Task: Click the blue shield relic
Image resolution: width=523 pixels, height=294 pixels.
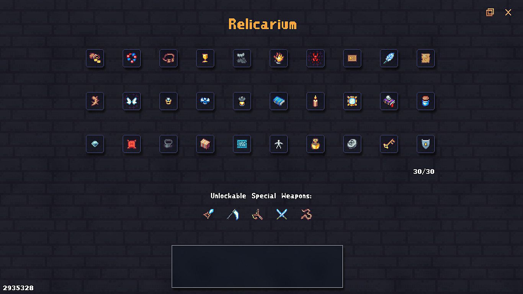Action: click(426, 144)
